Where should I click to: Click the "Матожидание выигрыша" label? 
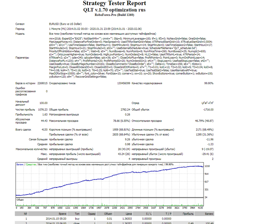[64, 115]
